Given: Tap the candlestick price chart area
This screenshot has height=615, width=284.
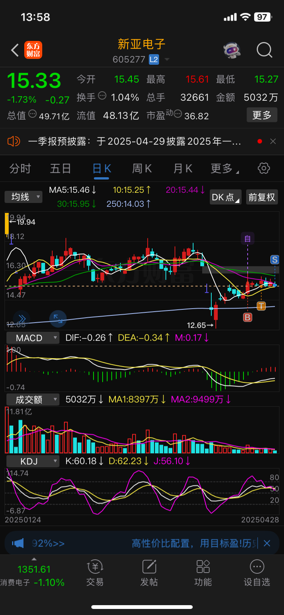Looking at the screenshot, I should click(142, 271).
